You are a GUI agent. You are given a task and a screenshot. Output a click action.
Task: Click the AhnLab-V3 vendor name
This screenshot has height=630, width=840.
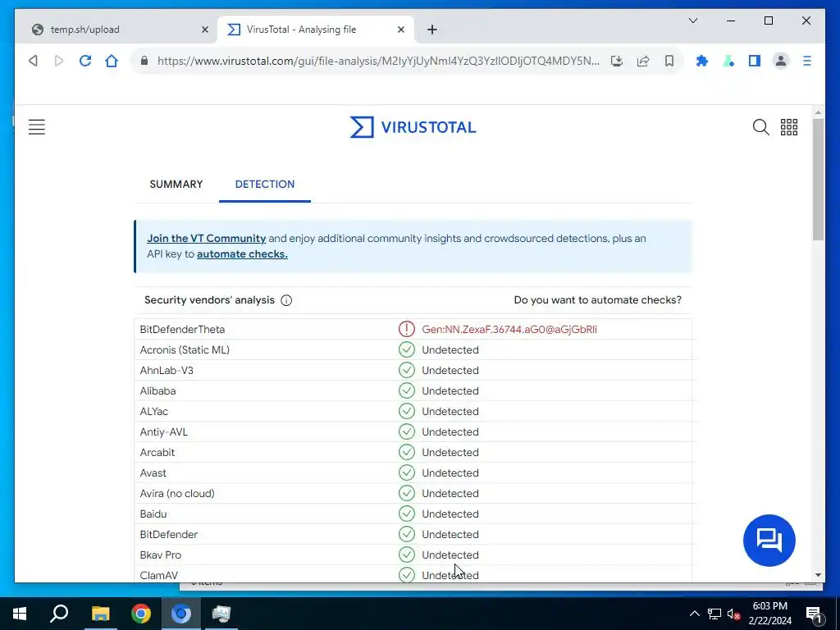(x=167, y=371)
